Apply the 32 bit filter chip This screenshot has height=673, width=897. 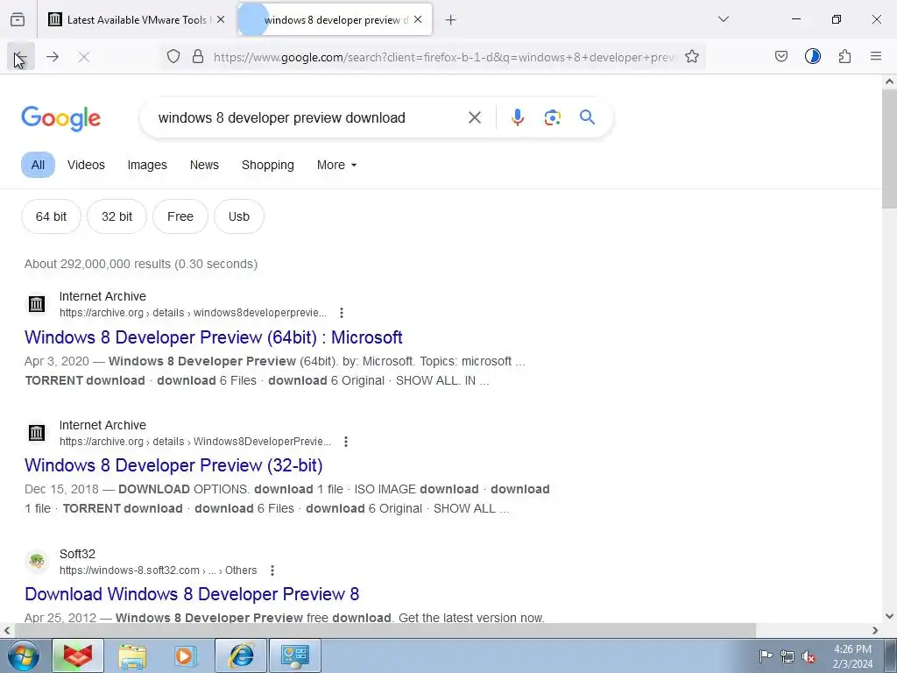click(x=117, y=216)
